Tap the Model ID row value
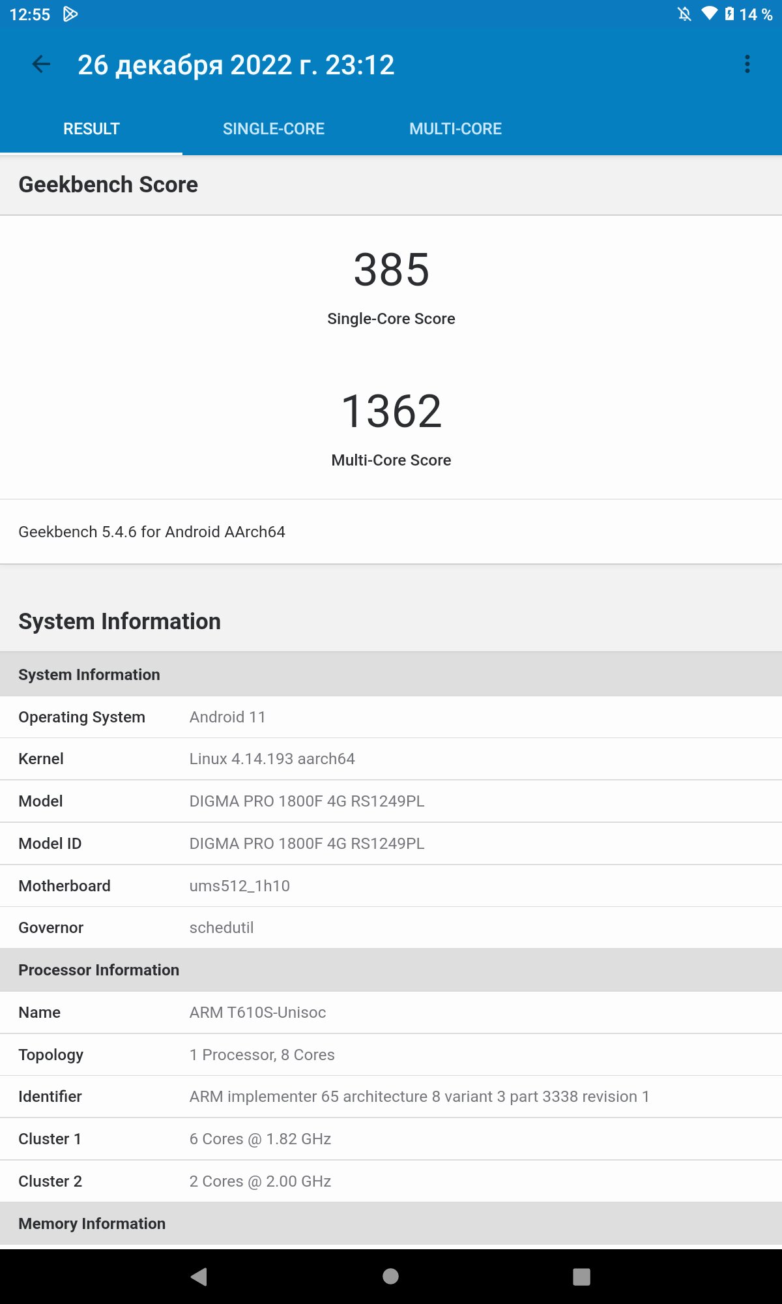Viewport: 782px width, 1304px height. [307, 844]
